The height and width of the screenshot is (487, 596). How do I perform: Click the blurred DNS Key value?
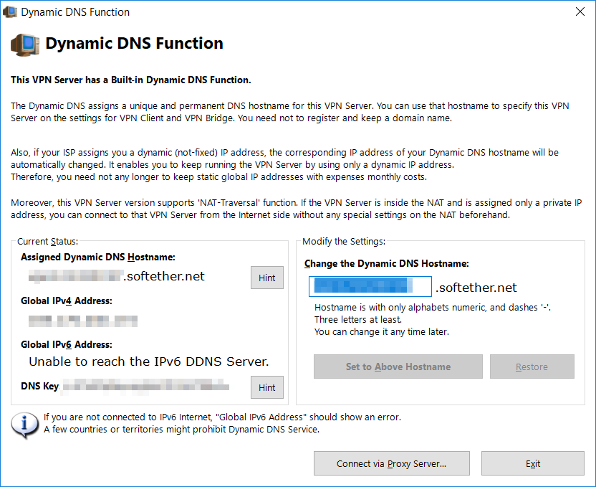(146, 387)
